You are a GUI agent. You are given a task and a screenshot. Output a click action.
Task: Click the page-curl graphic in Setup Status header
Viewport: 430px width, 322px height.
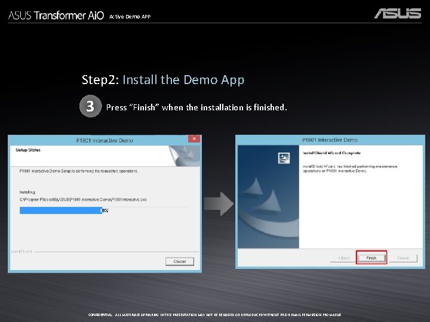point(185,156)
